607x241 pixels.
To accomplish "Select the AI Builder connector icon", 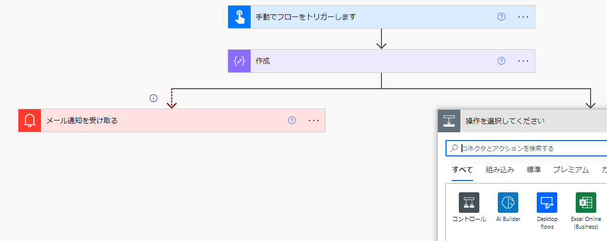I will (508, 203).
